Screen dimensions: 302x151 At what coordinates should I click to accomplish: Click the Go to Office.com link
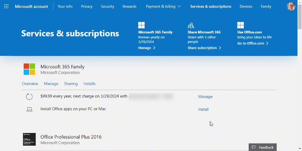(251, 43)
